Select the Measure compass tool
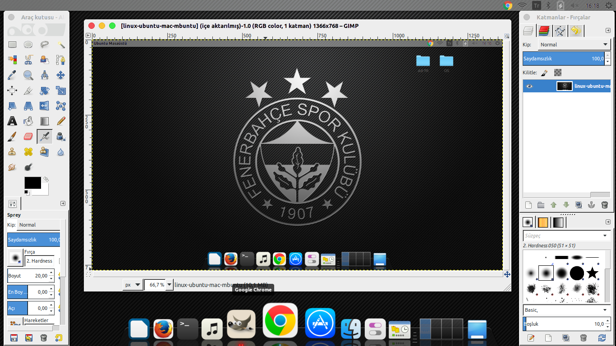 (45, 75)
